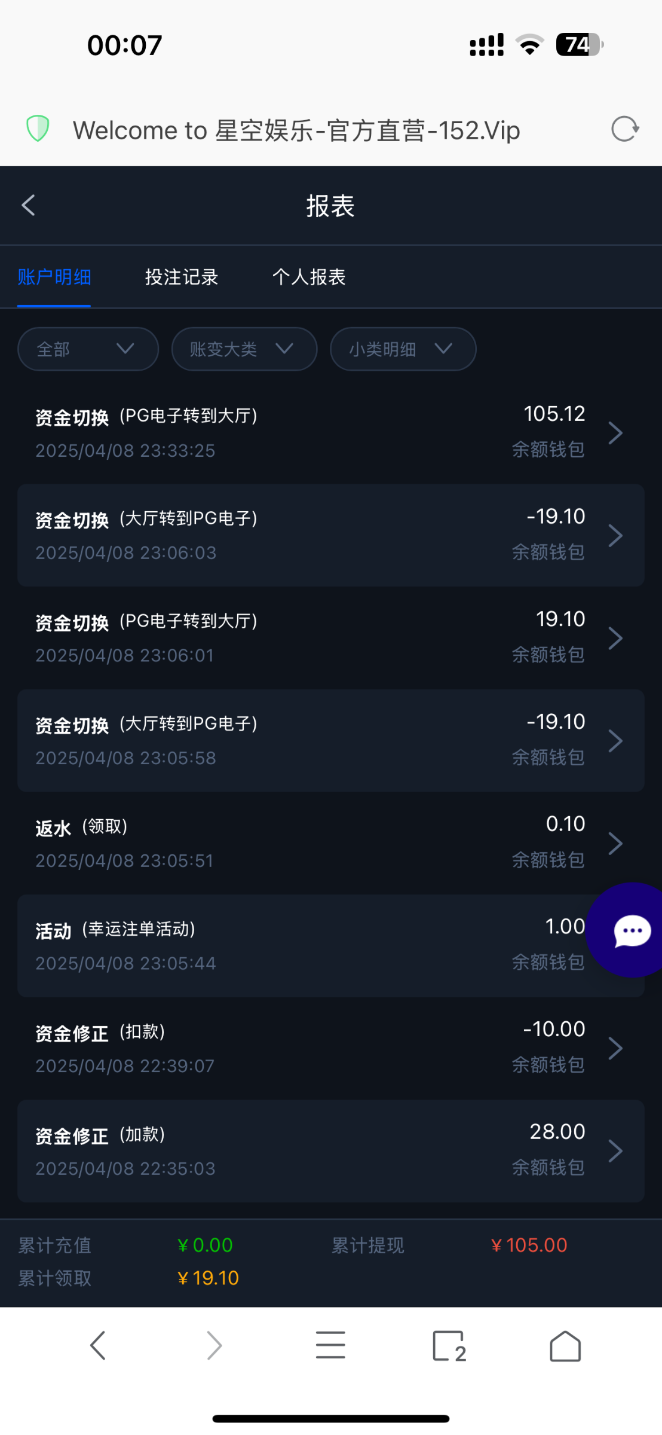Tap the green security shield icon
This screenshot has height=1435, width=662.
[x=38, y=129]
